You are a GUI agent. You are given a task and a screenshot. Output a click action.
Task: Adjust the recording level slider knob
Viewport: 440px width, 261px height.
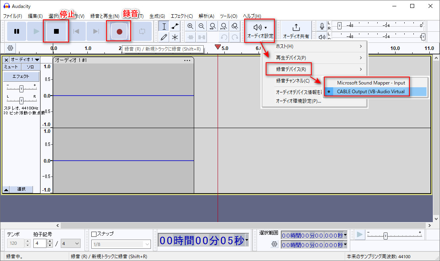click(340, 26)
